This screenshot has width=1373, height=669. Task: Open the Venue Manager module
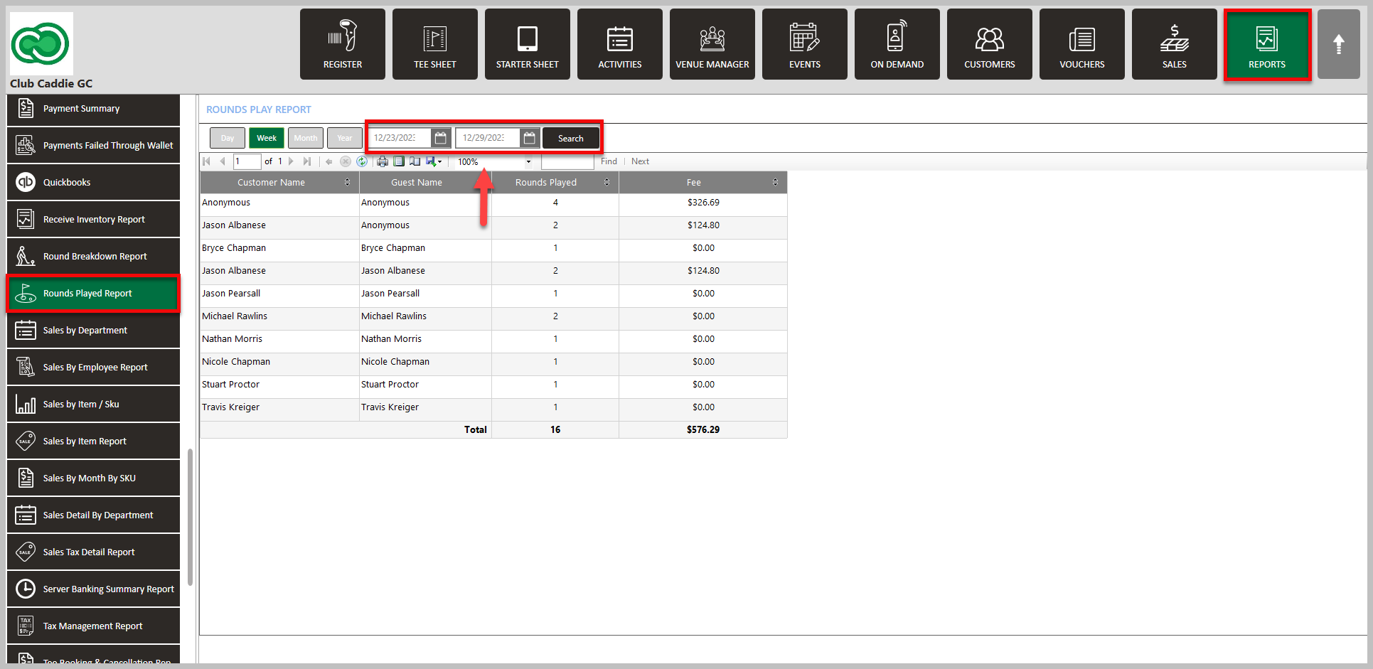click(x=712, y=44)
